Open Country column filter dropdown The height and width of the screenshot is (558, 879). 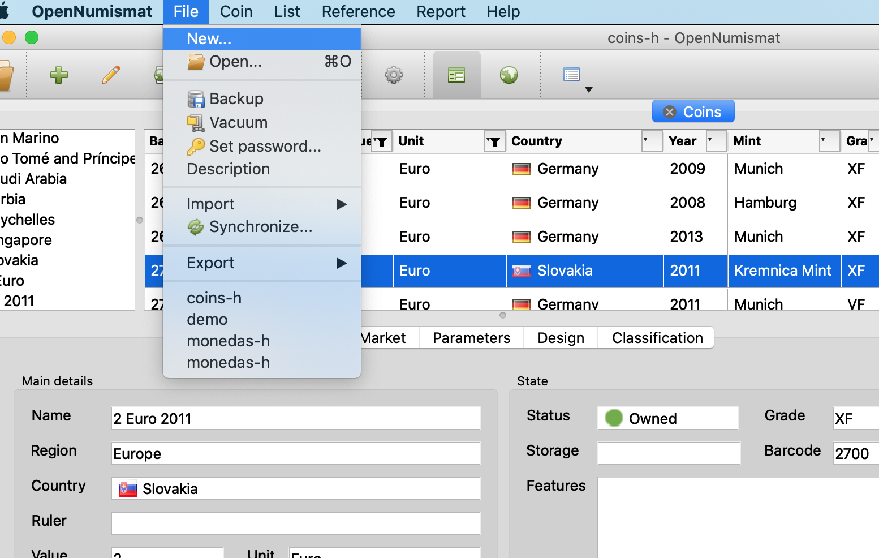652,141
